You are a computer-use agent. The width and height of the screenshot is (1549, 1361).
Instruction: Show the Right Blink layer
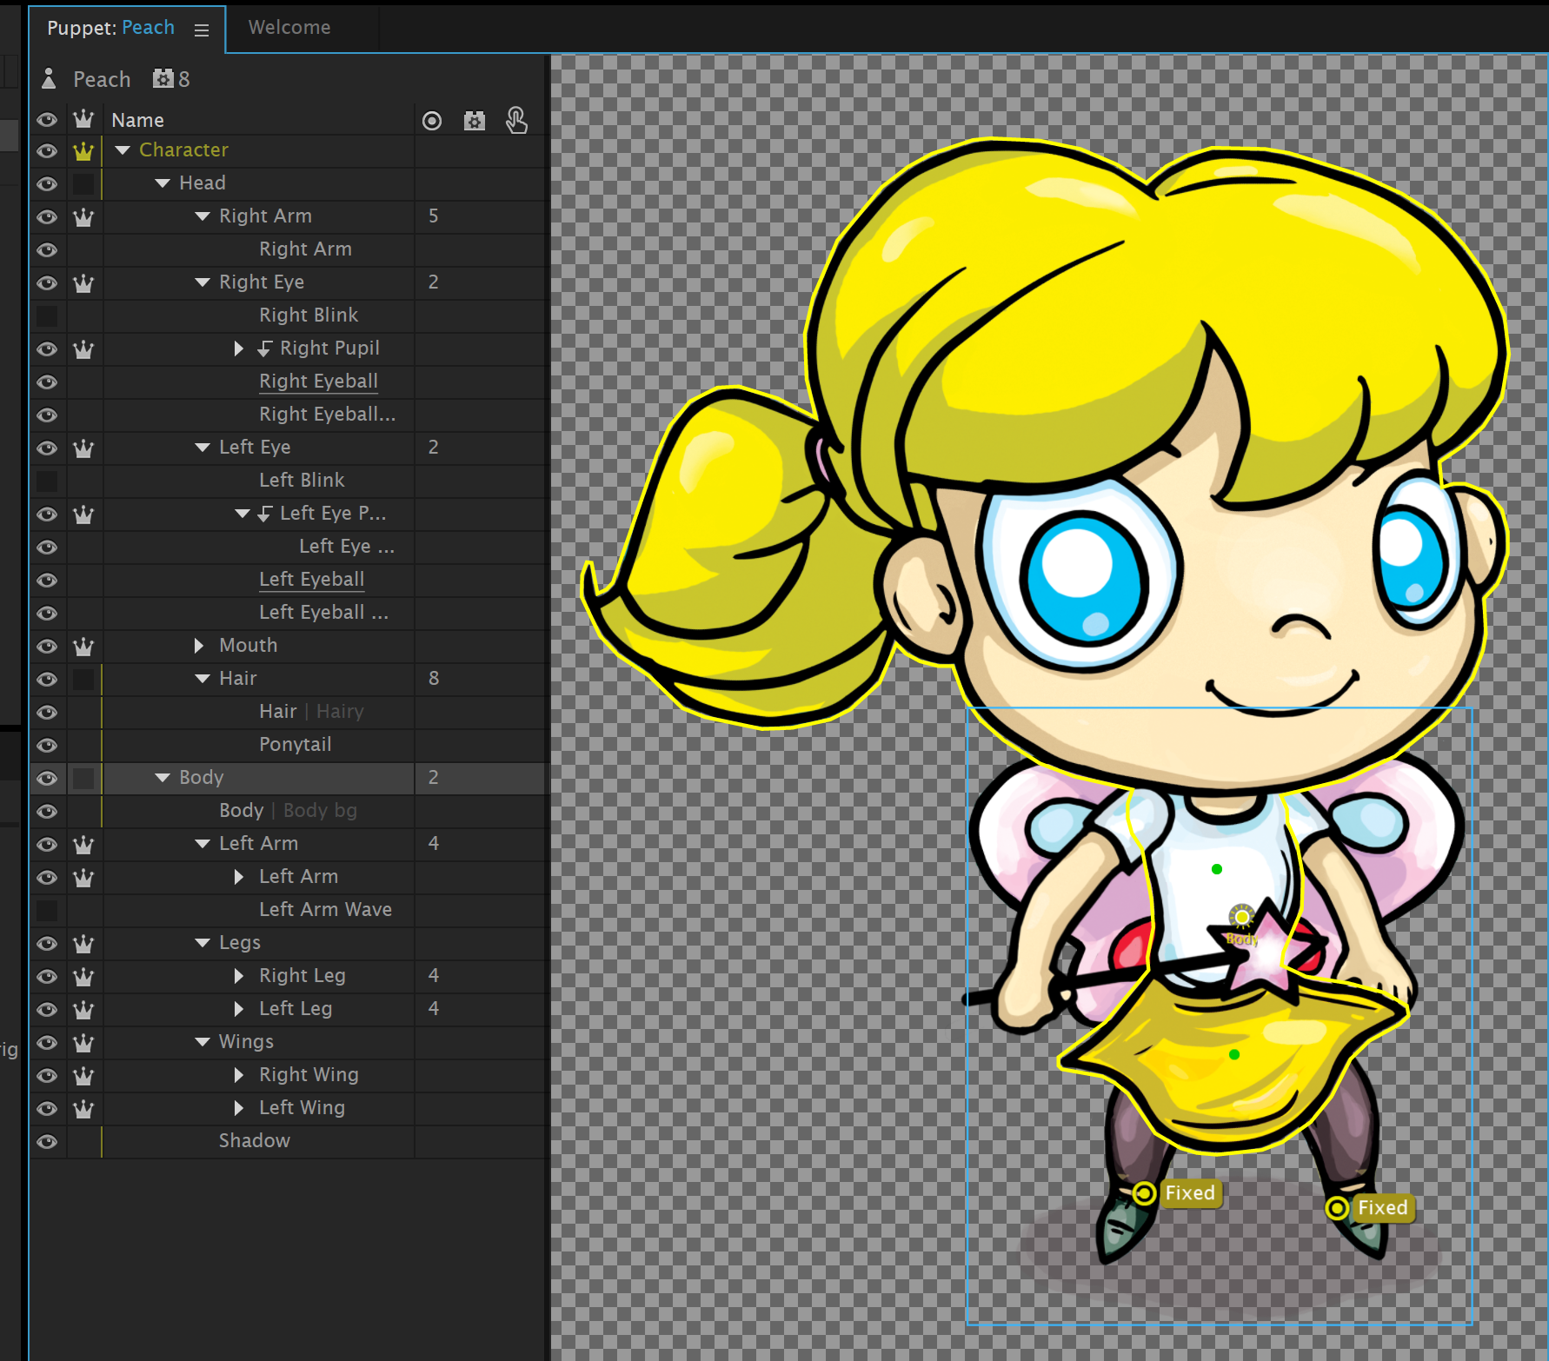click(47, 315)
